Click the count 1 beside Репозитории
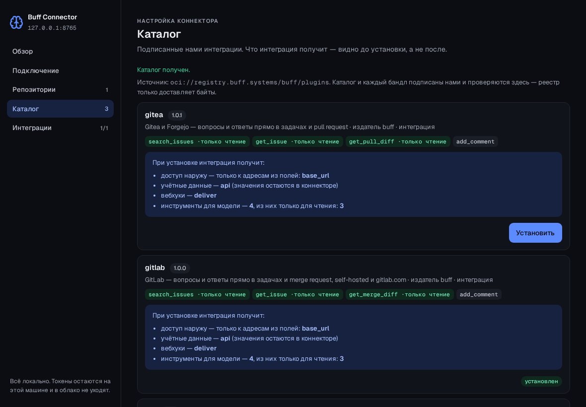586x407 pixels. 107,90
